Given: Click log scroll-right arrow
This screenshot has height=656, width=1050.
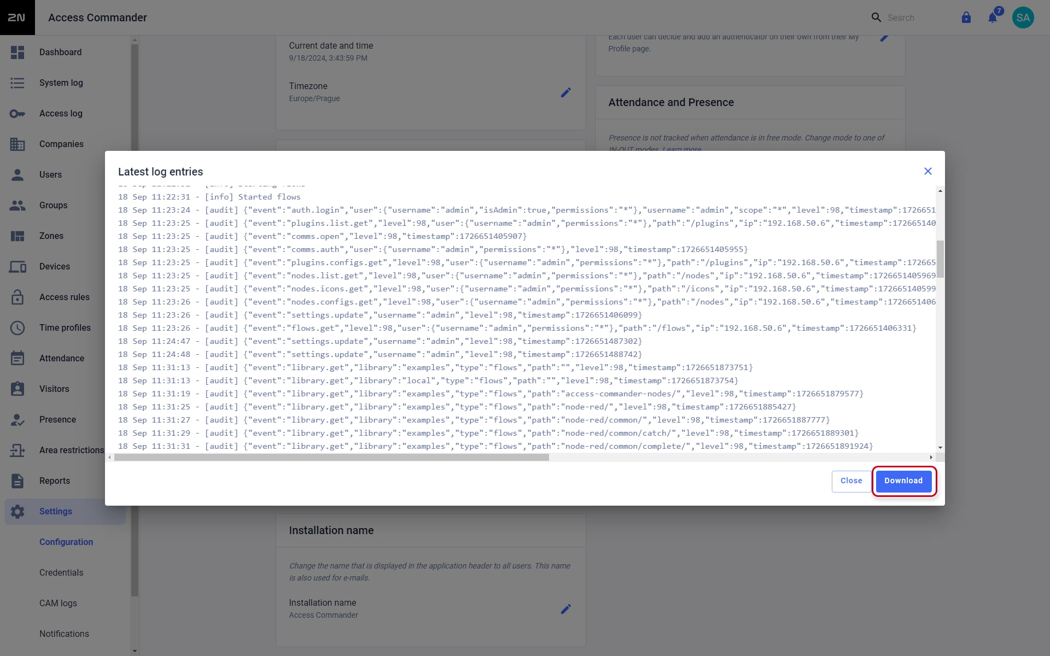Looking at the screenshot, I should pyautogui.click(x=931, y=458).
